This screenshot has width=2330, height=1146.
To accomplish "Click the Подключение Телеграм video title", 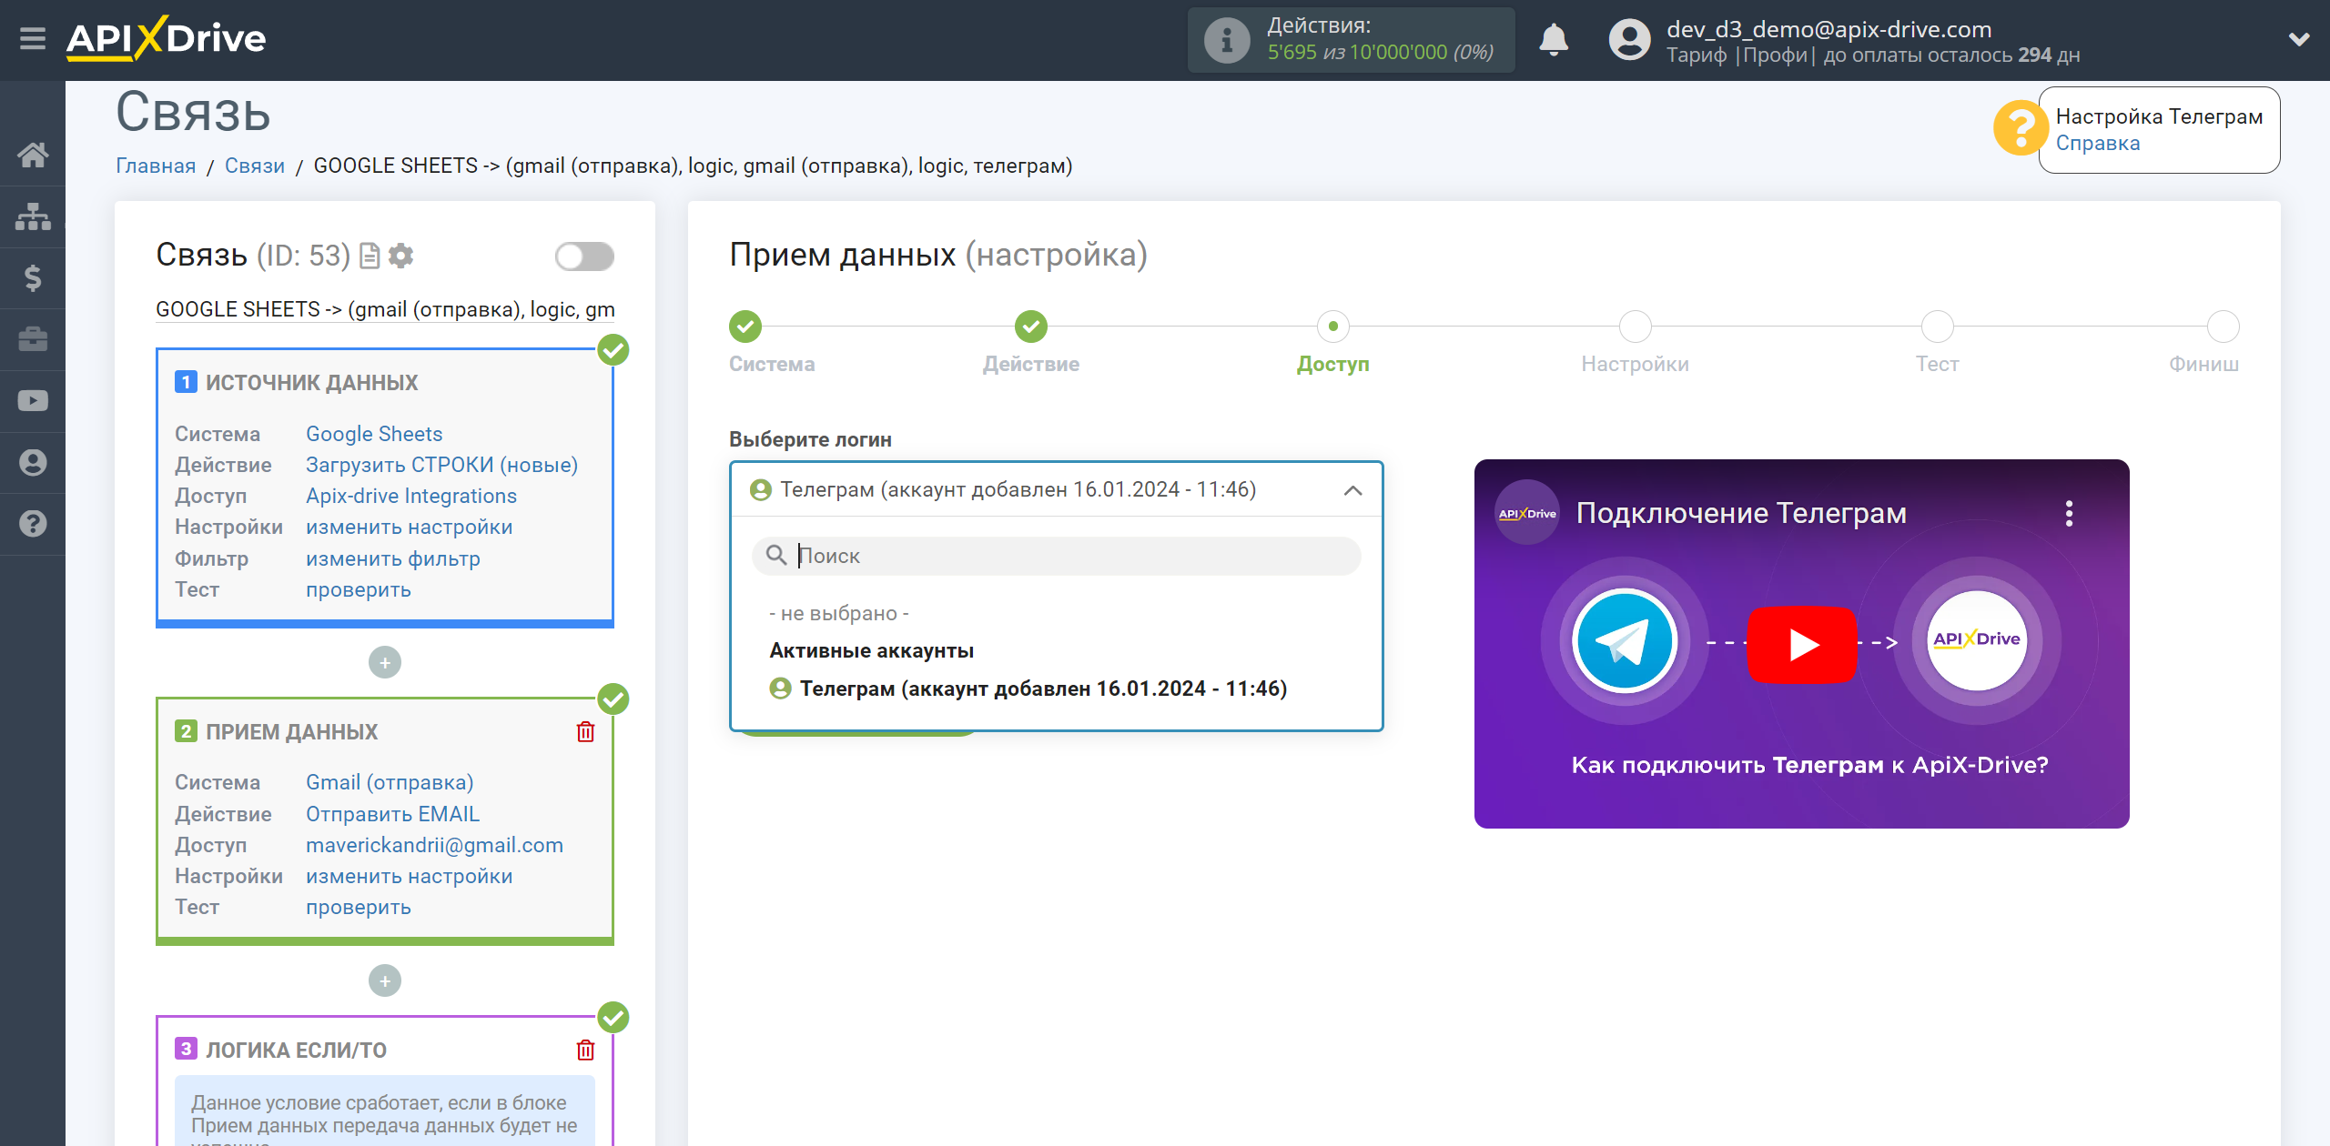I will point(1741,513).
